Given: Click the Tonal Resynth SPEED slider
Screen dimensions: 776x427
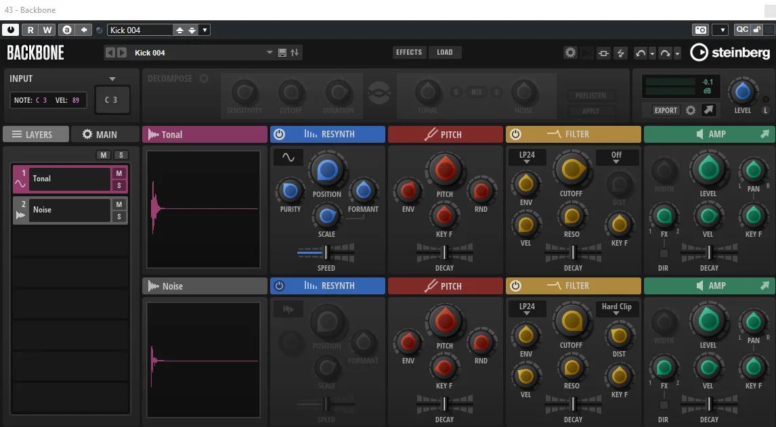Looking at the screenshot, I should pyautogui.click(x=326, y=253).
